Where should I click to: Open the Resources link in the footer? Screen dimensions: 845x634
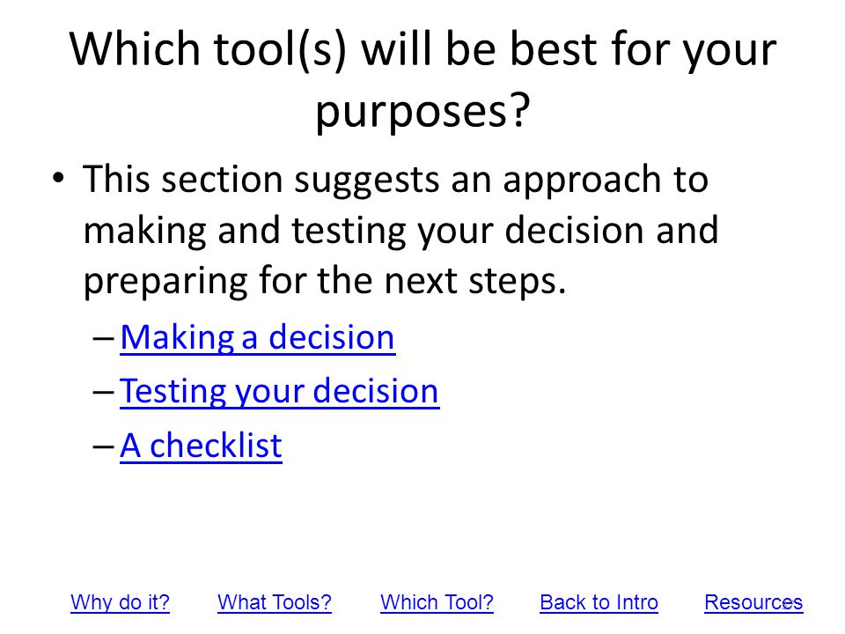tap(753, 602)
